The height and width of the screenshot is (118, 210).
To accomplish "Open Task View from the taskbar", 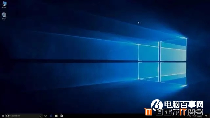I will [46, 116].
